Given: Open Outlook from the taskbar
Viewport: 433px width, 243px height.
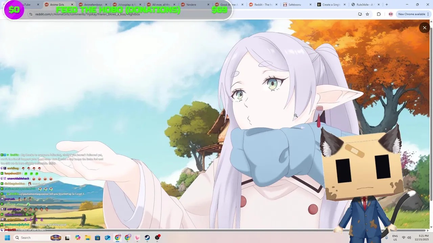Looking at the screenshot, I should [x=108, y=238].
